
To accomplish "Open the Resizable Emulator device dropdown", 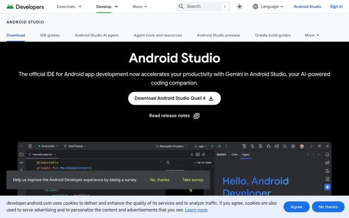I will [171, 146].
